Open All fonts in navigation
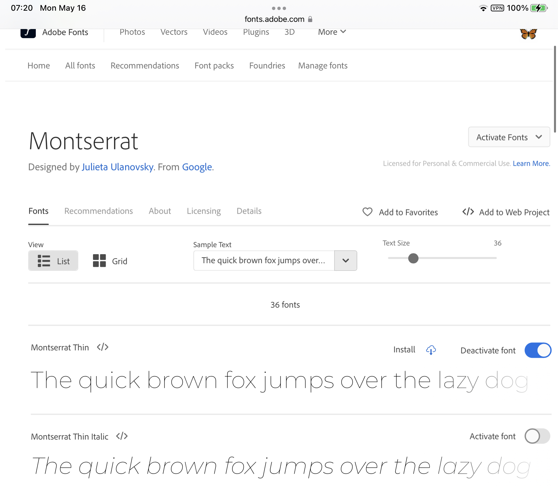 tap(80, 65)
